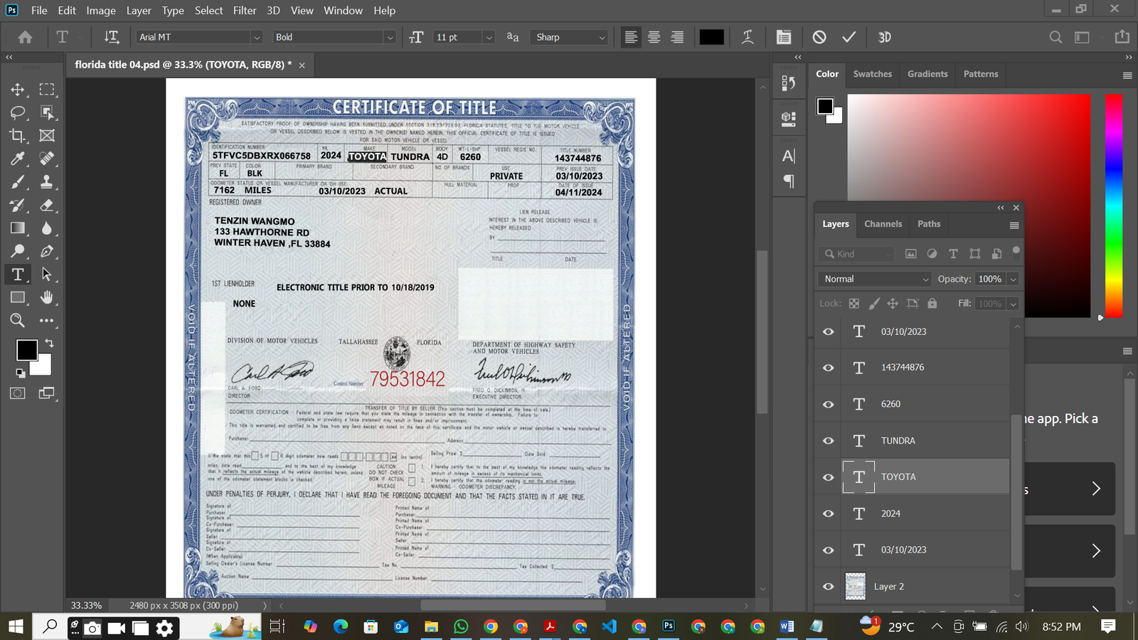Select the Gradient tool
The height and width of the screenshot is (640, 1138).
[18, 228]
